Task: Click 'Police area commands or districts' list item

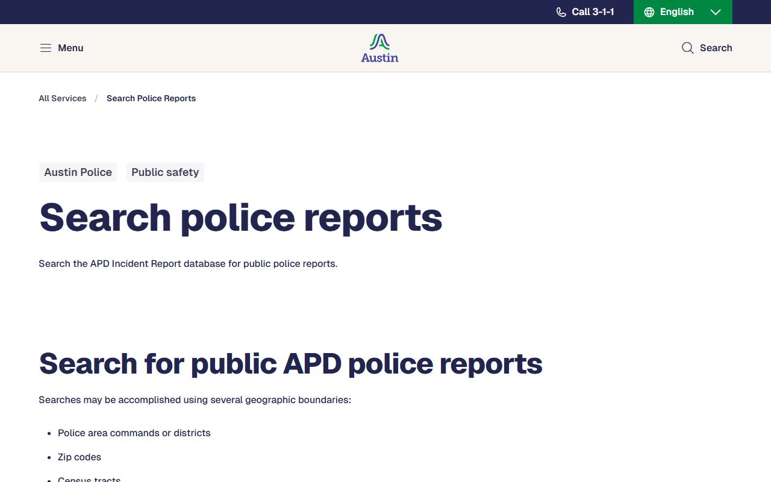Action: pos(134,433)
